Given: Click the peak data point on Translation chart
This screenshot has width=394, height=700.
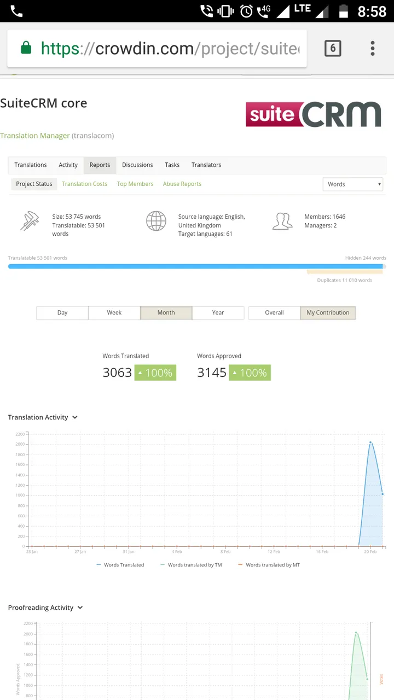Looking at the screenshot, I should click(x=370, y=442).
